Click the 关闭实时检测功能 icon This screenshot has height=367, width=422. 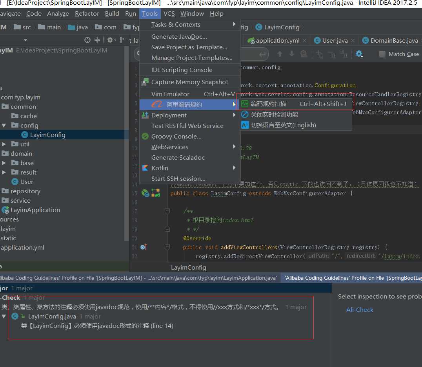tap(245, 114)
